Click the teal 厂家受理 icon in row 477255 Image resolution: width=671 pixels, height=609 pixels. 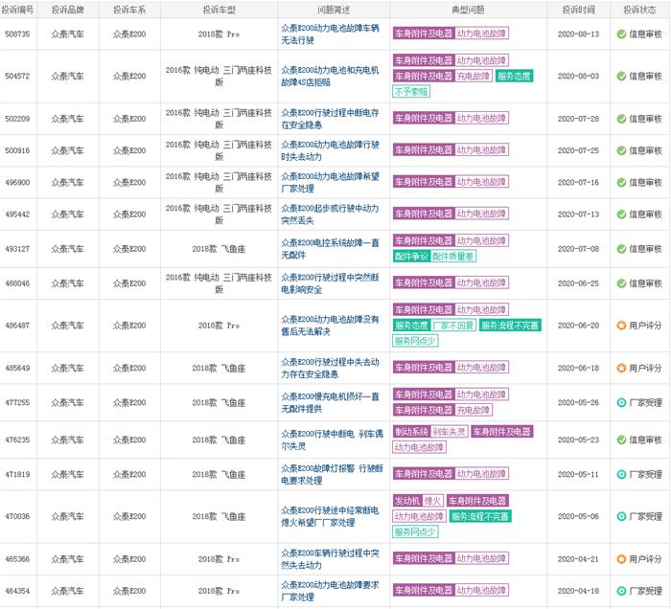click(621, 402)
